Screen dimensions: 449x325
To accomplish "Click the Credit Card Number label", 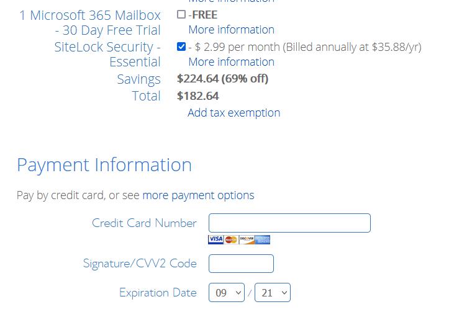I will 144,223.
